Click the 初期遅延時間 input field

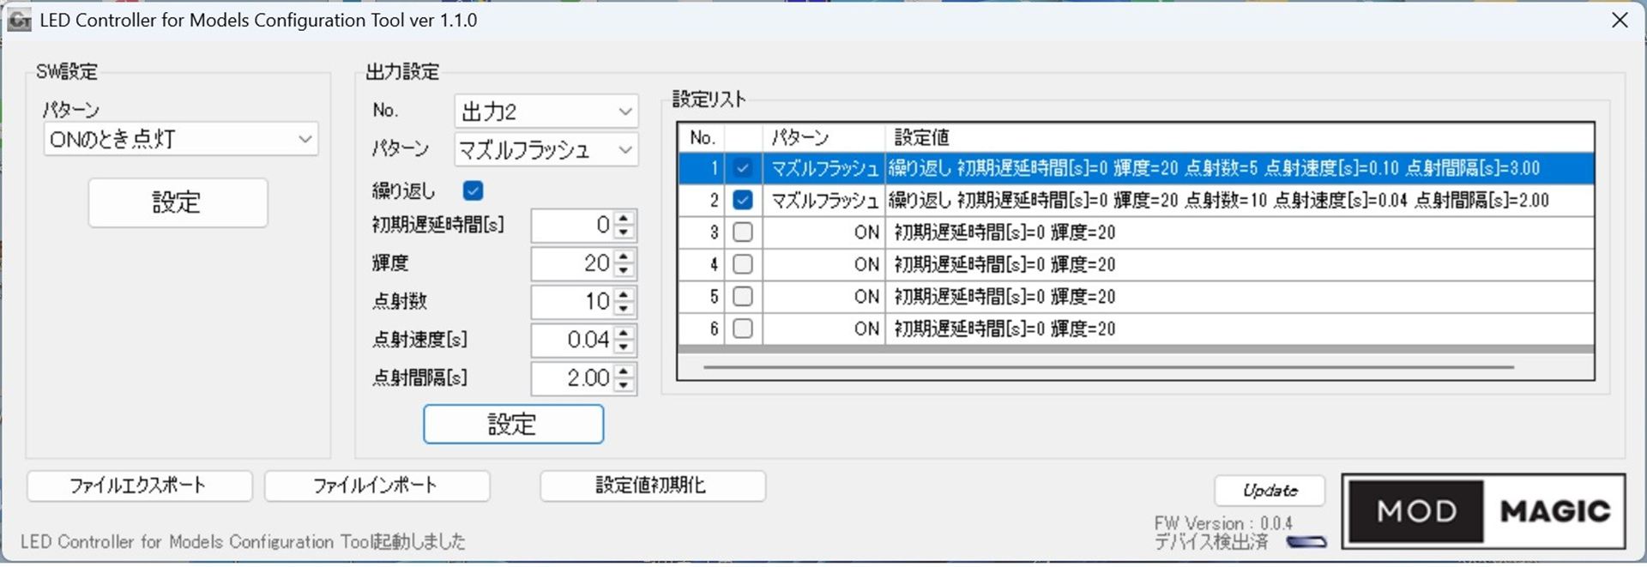point(573,226)
